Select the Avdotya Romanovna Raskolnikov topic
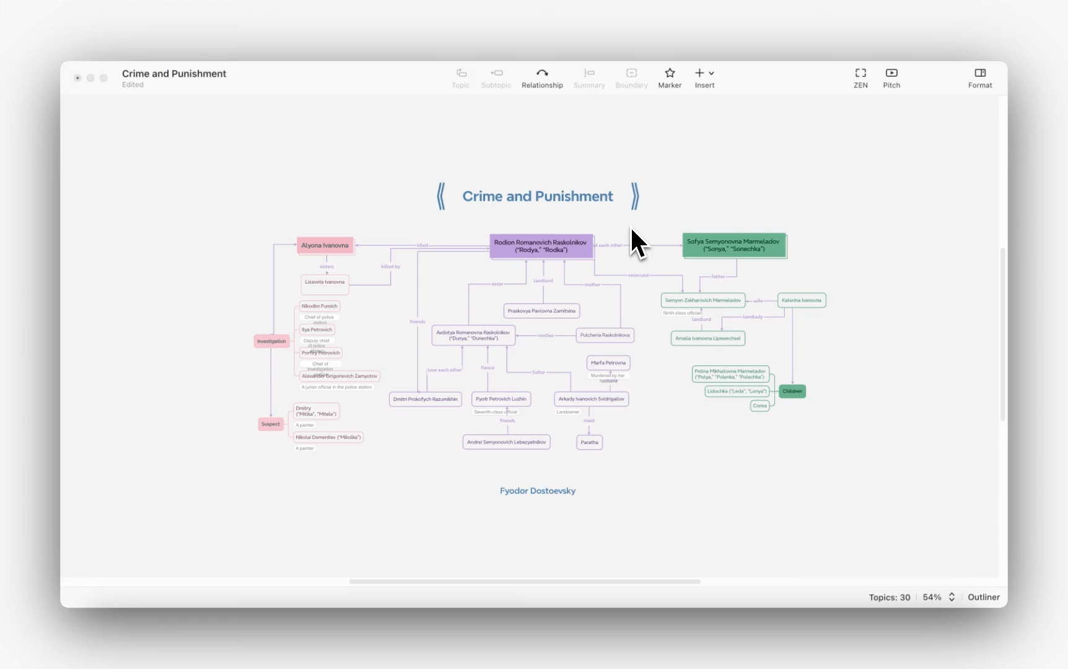Viewport: 1068px width, 669px height. (473, 335)
